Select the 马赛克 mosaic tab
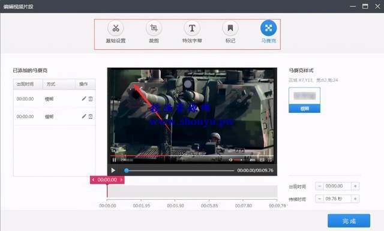Viewport: 384px width, 231px height. click(269, 32)
